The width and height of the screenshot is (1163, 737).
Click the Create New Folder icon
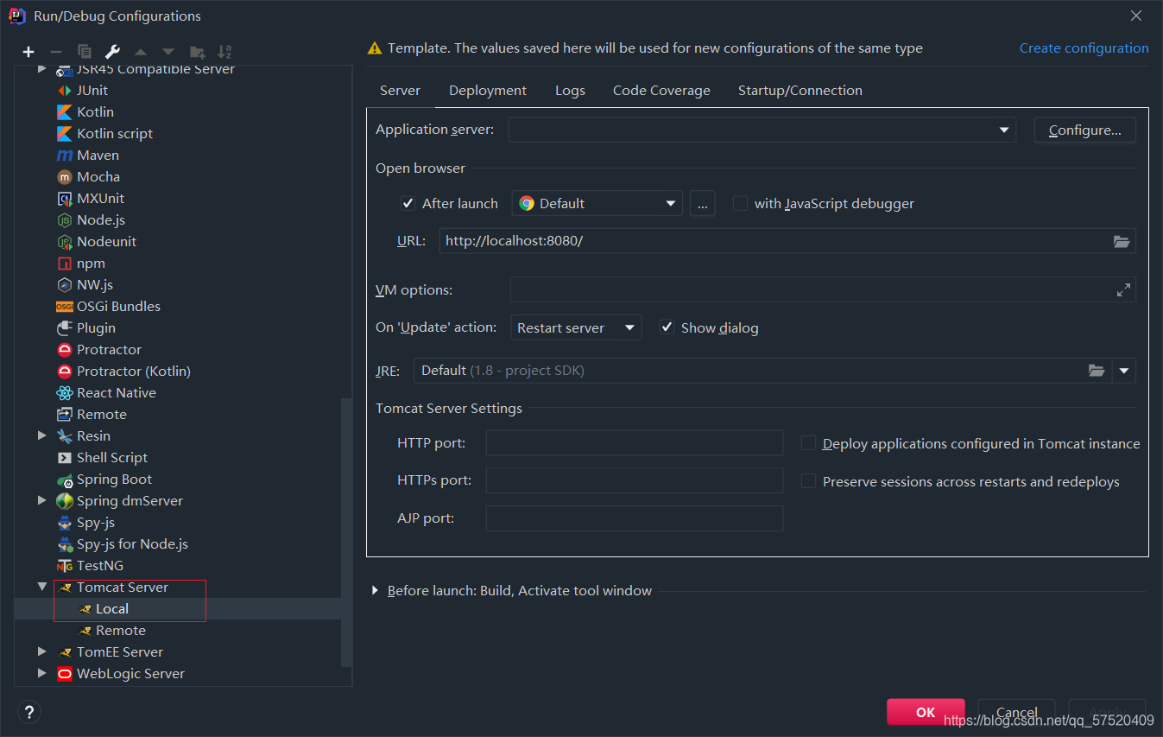197,52
